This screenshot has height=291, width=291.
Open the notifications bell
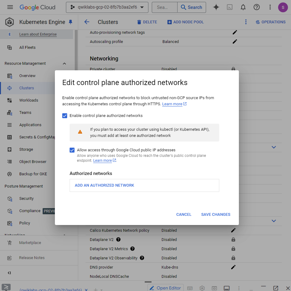point(243,7)
